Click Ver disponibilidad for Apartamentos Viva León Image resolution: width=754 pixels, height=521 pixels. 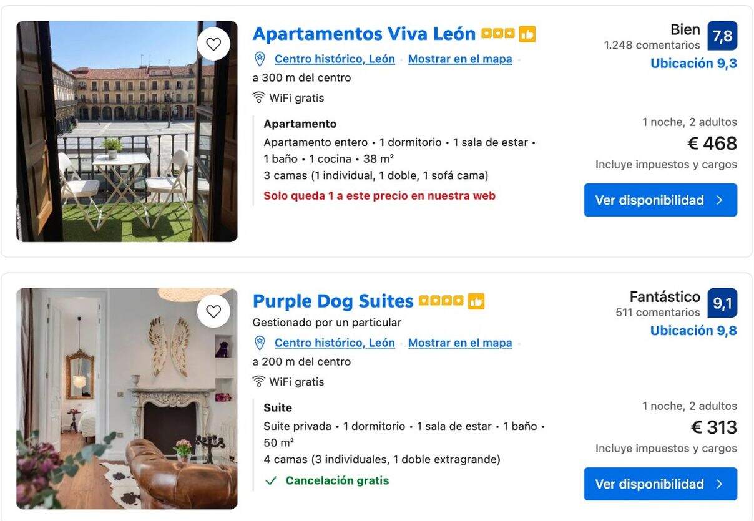pyautogui.click(x=660, y=200)
